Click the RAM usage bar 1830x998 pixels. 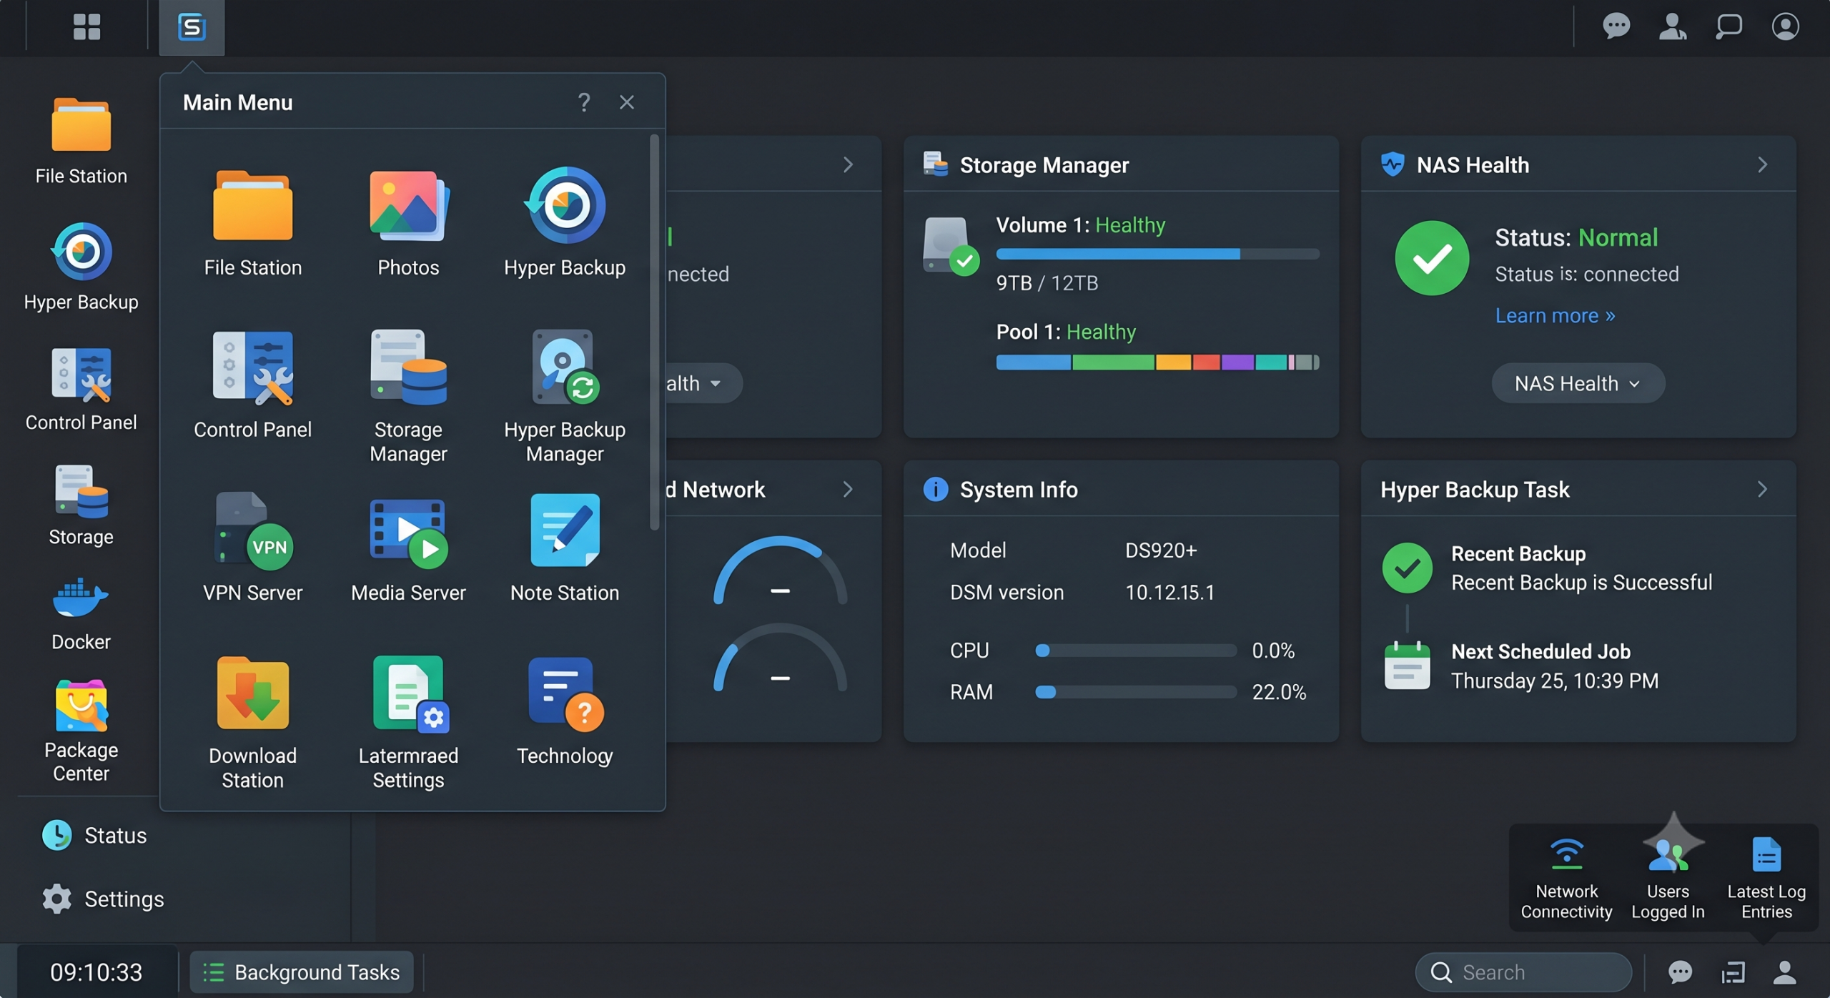[1136, 692]
